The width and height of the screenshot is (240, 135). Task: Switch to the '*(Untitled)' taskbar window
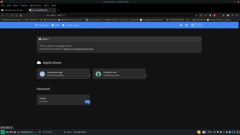coord(46,132)
